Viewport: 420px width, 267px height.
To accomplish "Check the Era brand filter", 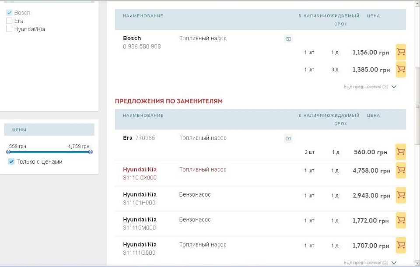I will pyautogui.click(x=9, y=21).
